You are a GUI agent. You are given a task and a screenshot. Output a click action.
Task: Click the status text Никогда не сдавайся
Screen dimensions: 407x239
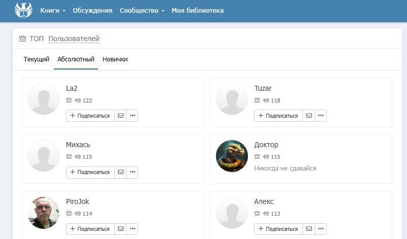point(285,168)
